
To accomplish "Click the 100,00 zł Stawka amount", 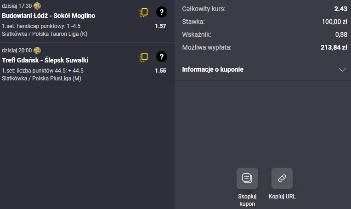I will pyautogui.click(x=334, y=21).
